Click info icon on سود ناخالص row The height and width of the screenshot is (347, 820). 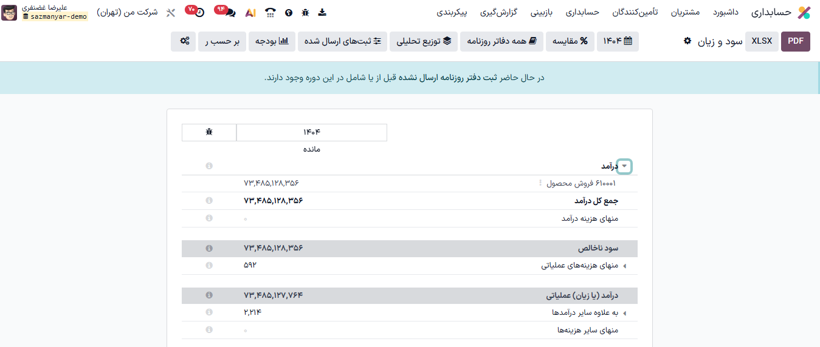[209, 248]
